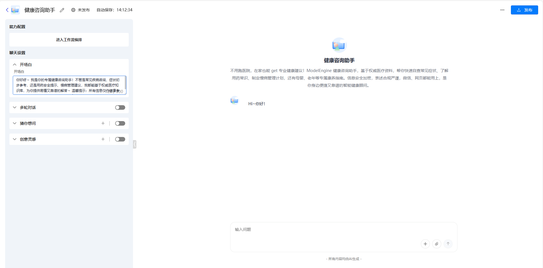The width and height of the screenshot is (543, 268).
Task: Collapse the 开场白 section
Action: click(x=14, y=64)
